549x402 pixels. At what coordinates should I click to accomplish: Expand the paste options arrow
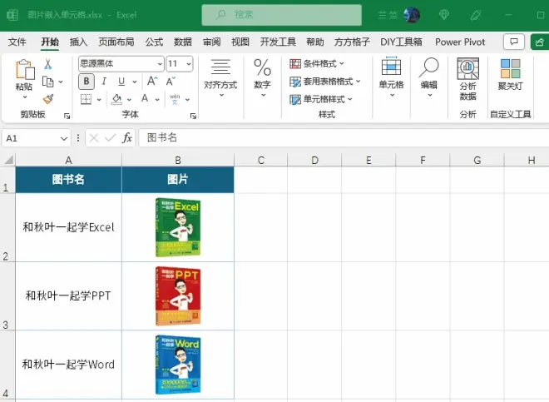(25, 97)
